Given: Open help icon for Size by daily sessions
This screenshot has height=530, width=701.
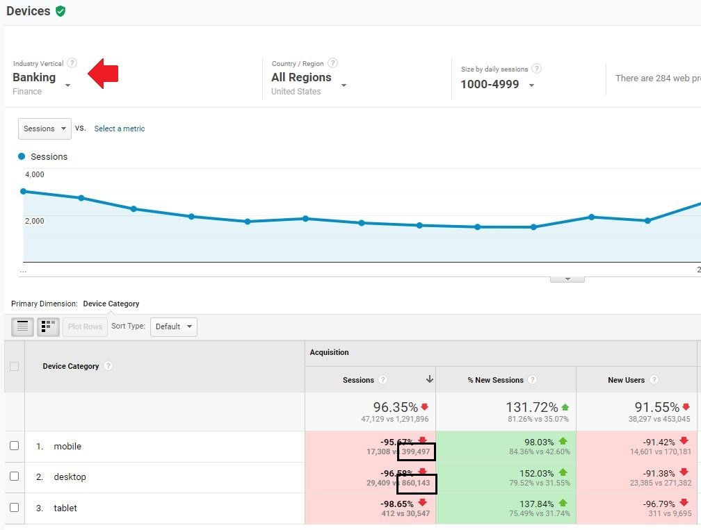Looking at the screenshot, I should tap(536, 68).
